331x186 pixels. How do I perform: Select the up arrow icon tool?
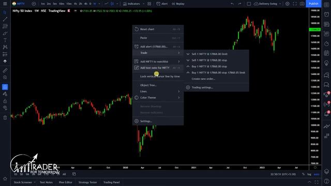5,61
